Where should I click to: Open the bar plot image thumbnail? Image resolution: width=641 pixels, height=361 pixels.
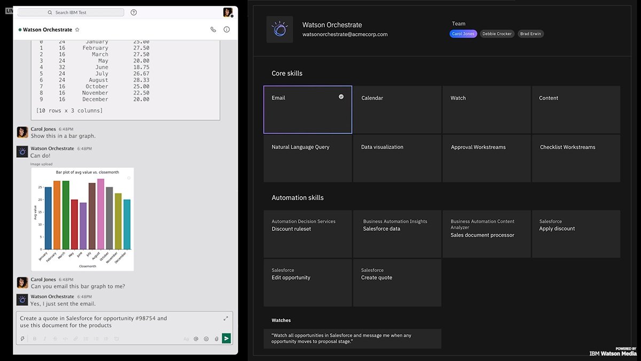tap(82, 219)
